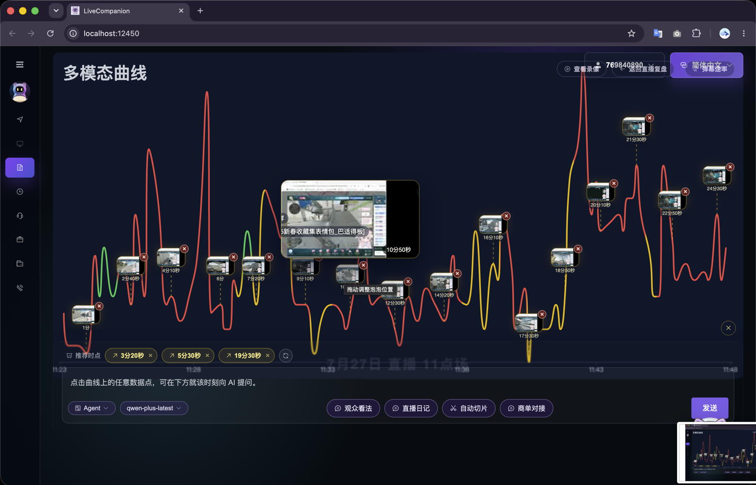Select the 观众看法 quick prompt
This screenshot has height=485, width=756.
coord(353,408)
